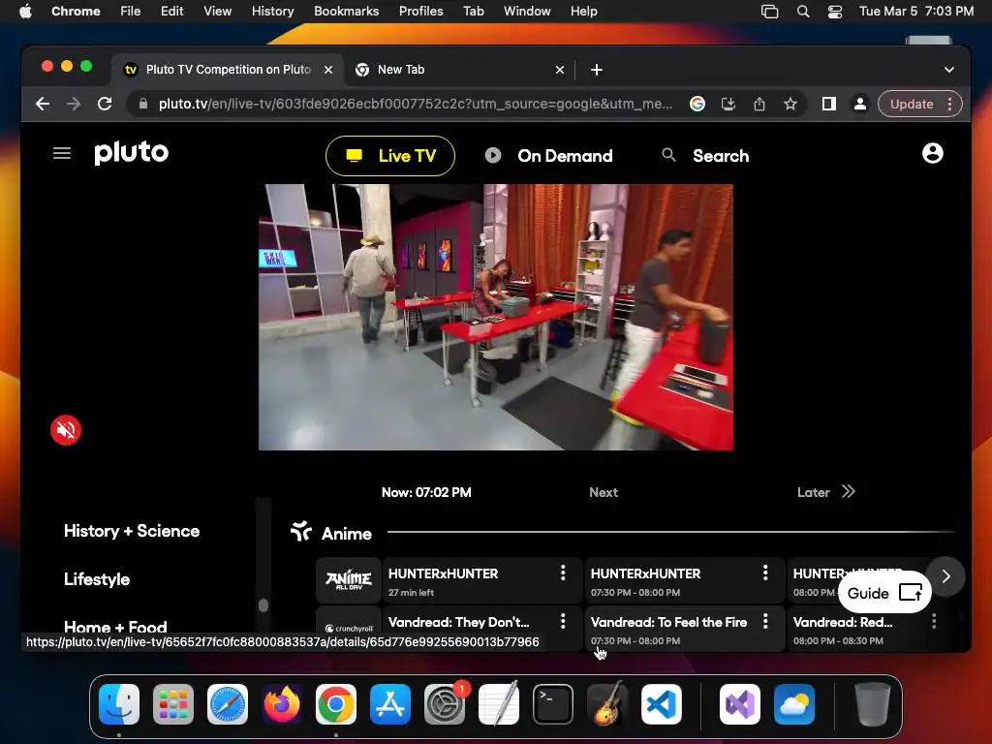The image size is (992, 744).
Task: Select Home + Food category
Action: click(115, 627)
